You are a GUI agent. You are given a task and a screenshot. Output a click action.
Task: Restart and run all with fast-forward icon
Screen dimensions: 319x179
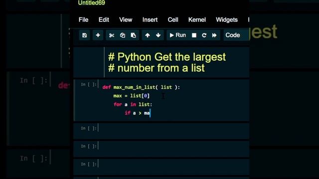[x=214, y=35]
